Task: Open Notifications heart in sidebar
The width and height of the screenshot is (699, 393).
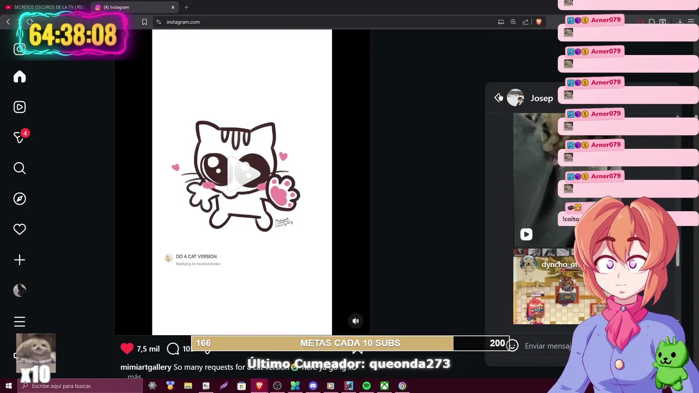Action: coord(20,229)
